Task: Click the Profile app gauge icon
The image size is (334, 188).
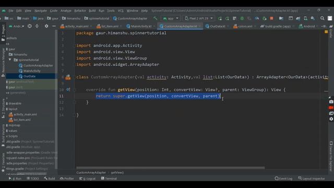Action: point(257,19)
